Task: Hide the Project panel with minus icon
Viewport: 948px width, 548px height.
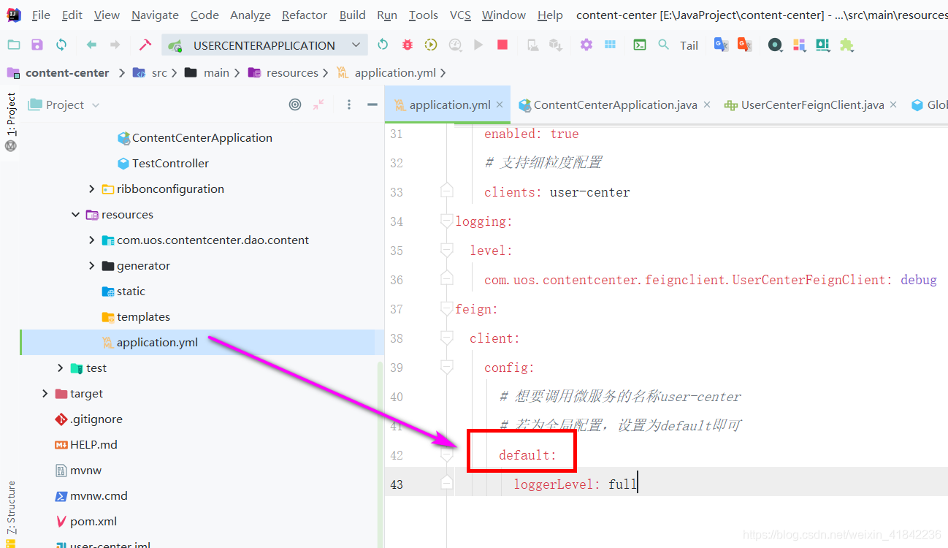Action: click(x=372, y=104)
